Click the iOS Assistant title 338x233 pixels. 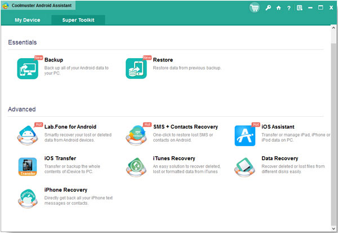(x=278, y=127)
